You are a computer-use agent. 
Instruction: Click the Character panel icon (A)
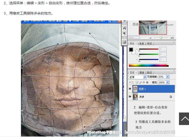124,28
